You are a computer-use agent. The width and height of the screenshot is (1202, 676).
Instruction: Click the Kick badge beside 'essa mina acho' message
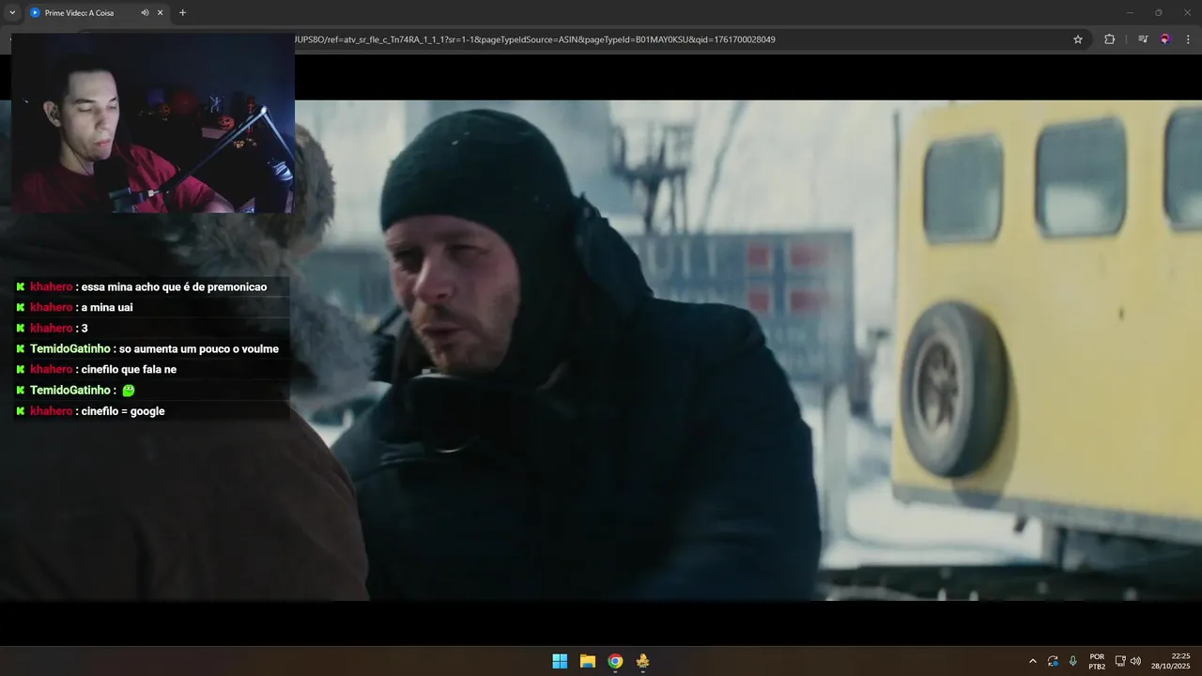(x=21, y=286)
